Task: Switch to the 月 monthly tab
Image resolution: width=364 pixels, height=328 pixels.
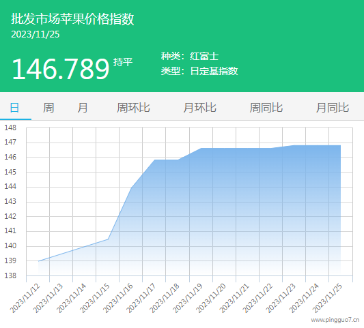Action: pyautogui.click(x=83, y=108)
